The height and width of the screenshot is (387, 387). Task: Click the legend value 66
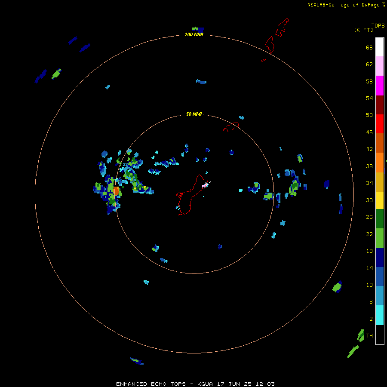369,48
